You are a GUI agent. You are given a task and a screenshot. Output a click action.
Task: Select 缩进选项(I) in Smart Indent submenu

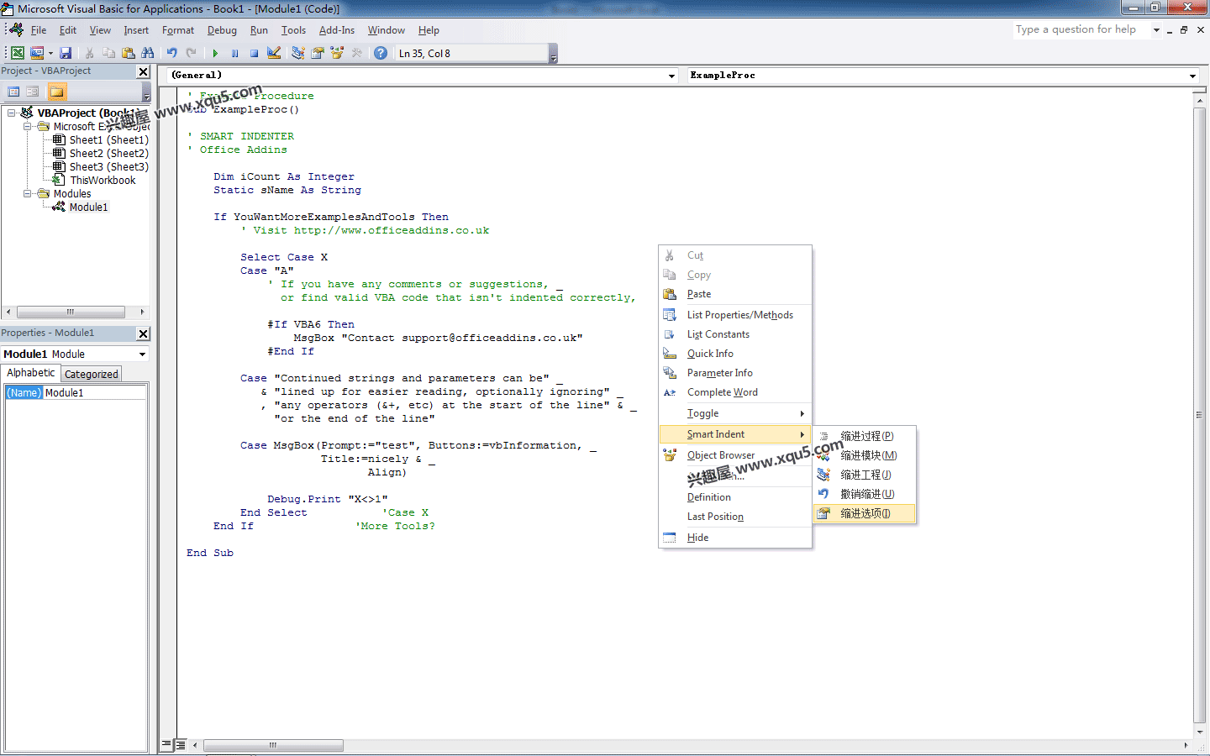865,513
